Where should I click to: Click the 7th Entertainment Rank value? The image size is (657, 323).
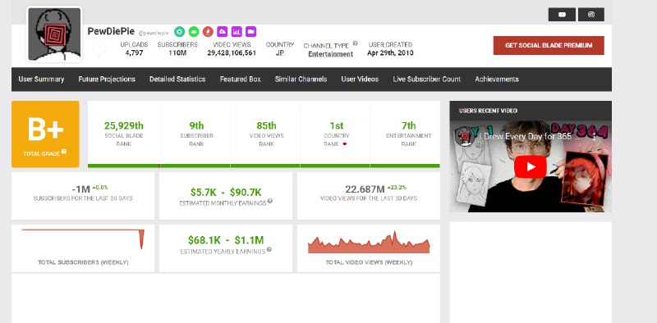408,125
